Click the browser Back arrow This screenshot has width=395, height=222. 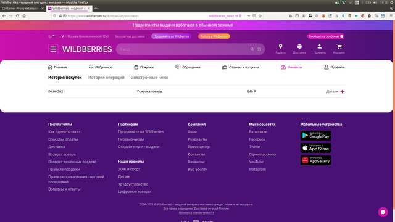pyautogui.click(x=4, y=16)
